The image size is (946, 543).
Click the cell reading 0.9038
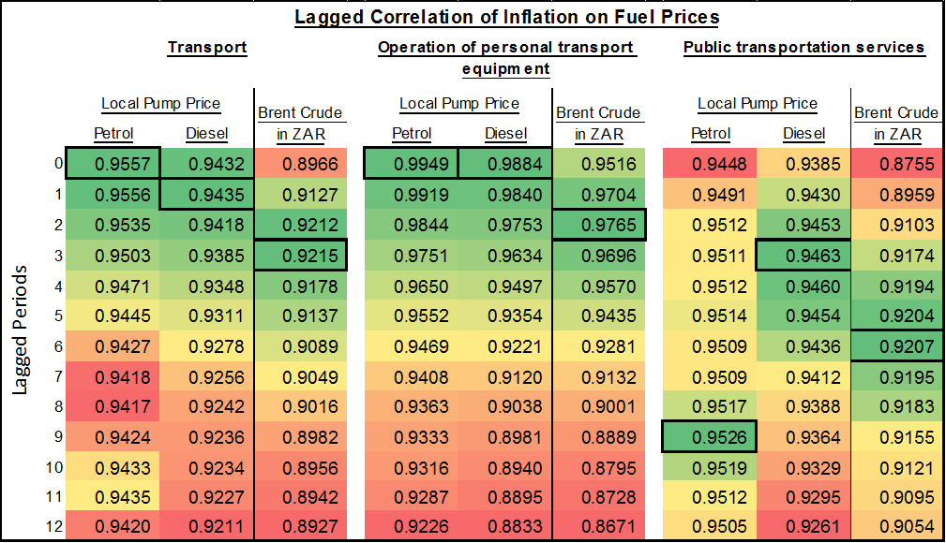[x=505, y=406]
